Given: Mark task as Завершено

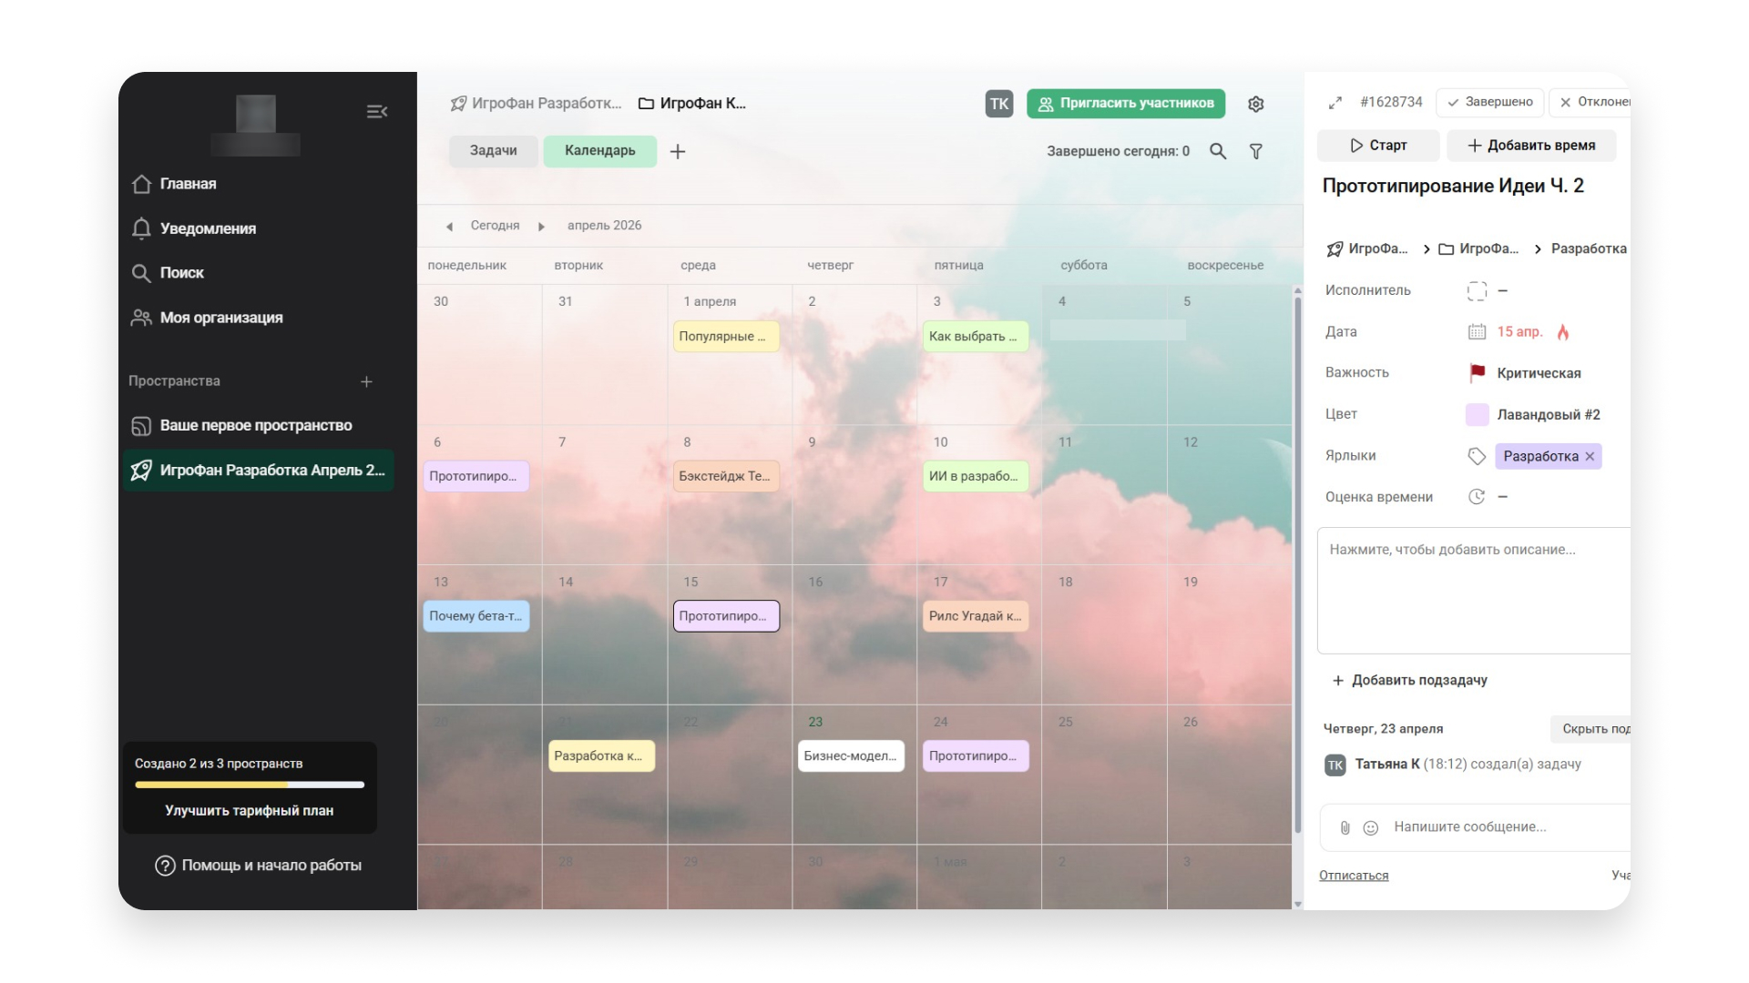Looking at the screenshot, I should (x=1489, y=102).
